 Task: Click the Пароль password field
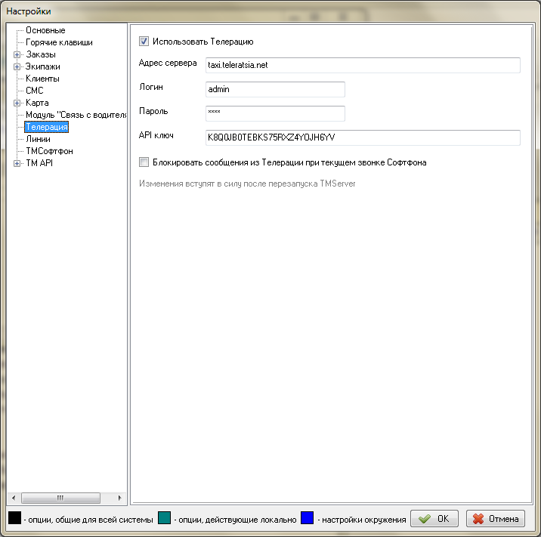[x=275, y=113]
